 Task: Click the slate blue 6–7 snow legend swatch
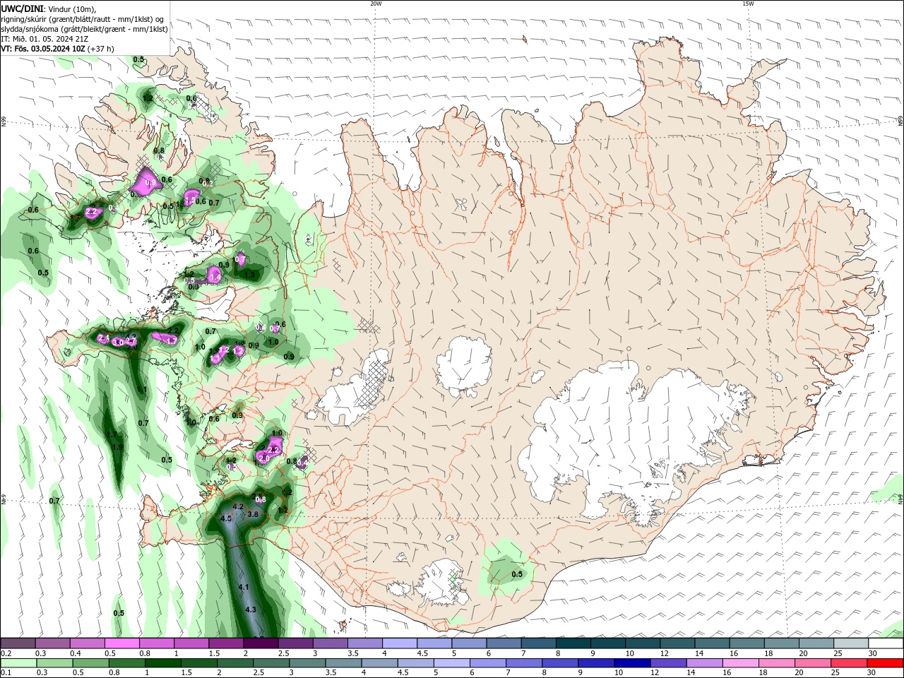point(504,643)
